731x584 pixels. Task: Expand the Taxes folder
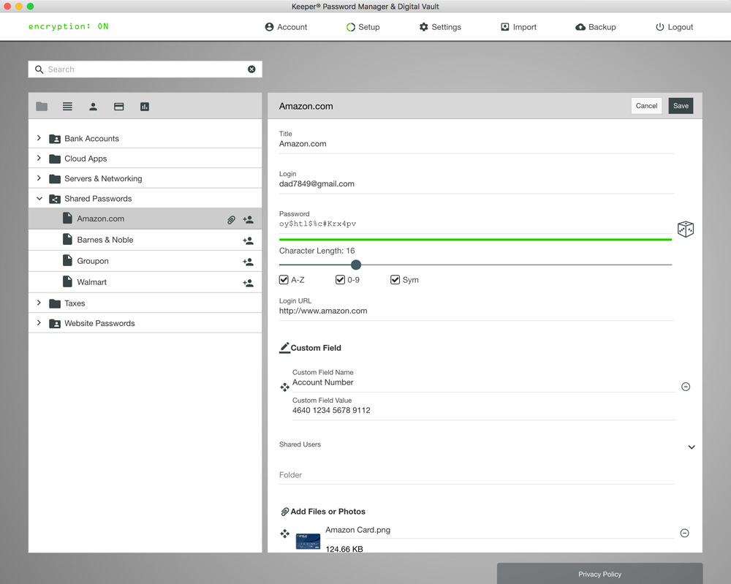(39, 303)
